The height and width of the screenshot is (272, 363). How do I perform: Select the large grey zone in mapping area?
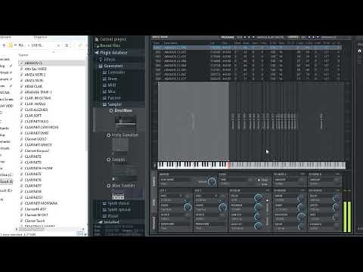194,120
